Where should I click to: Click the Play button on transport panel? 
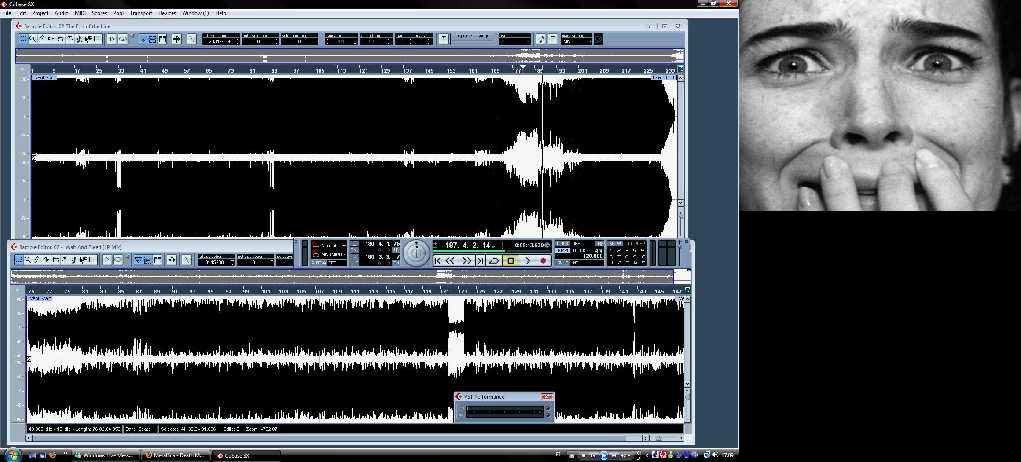pos(527,261)
